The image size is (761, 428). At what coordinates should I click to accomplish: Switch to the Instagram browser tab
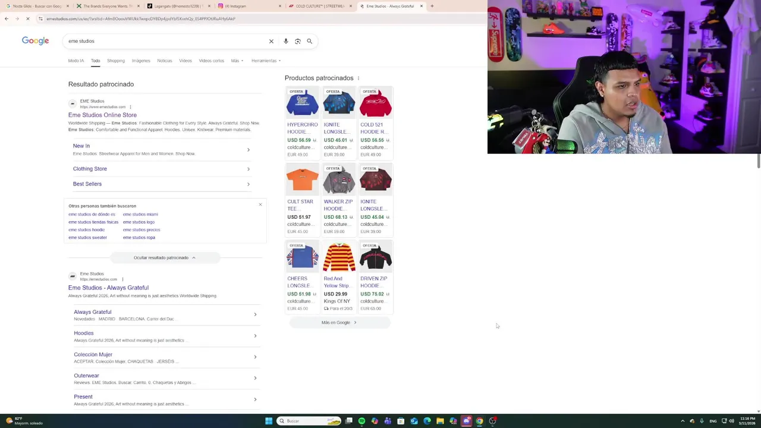[x=249, y=6]
